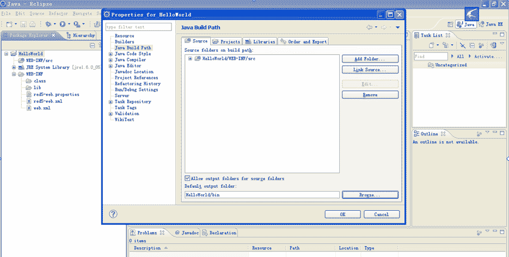Click the Add Folder... button
509x257 pixels.
[370, 59]
